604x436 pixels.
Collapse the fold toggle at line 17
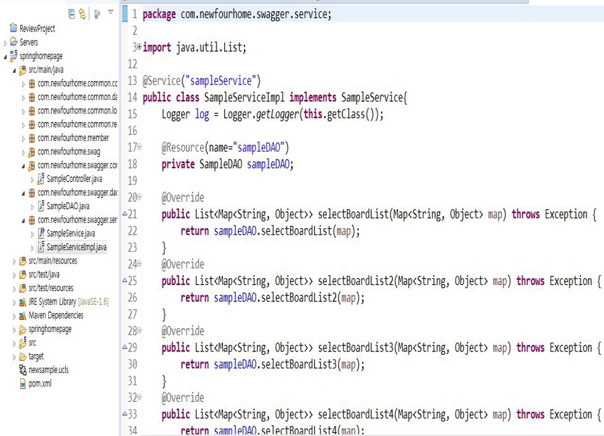(140, 147)
